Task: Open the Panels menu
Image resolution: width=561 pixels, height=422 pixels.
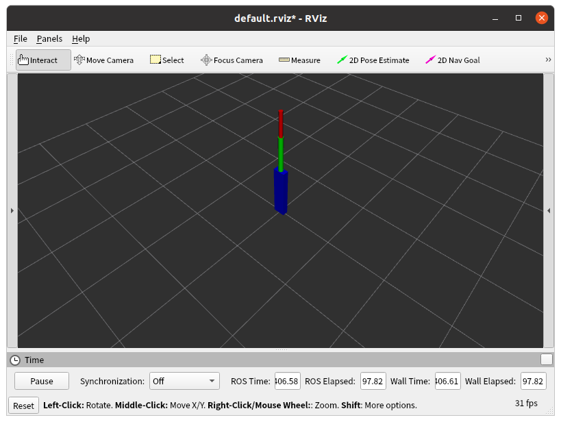Action: [49, 39]
